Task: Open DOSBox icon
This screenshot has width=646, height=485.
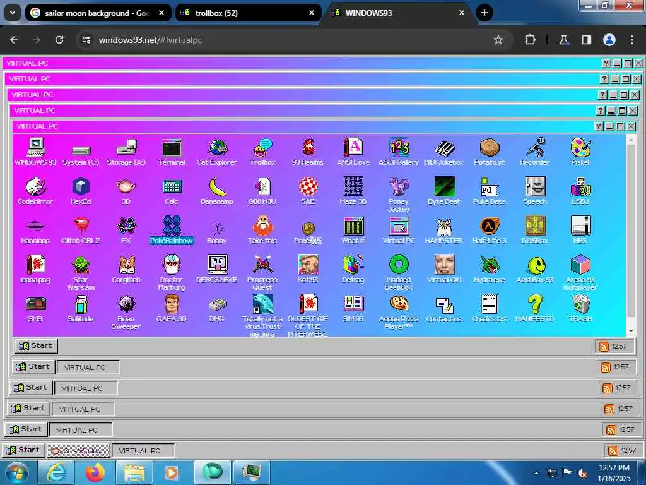Action: pos(535,230)
